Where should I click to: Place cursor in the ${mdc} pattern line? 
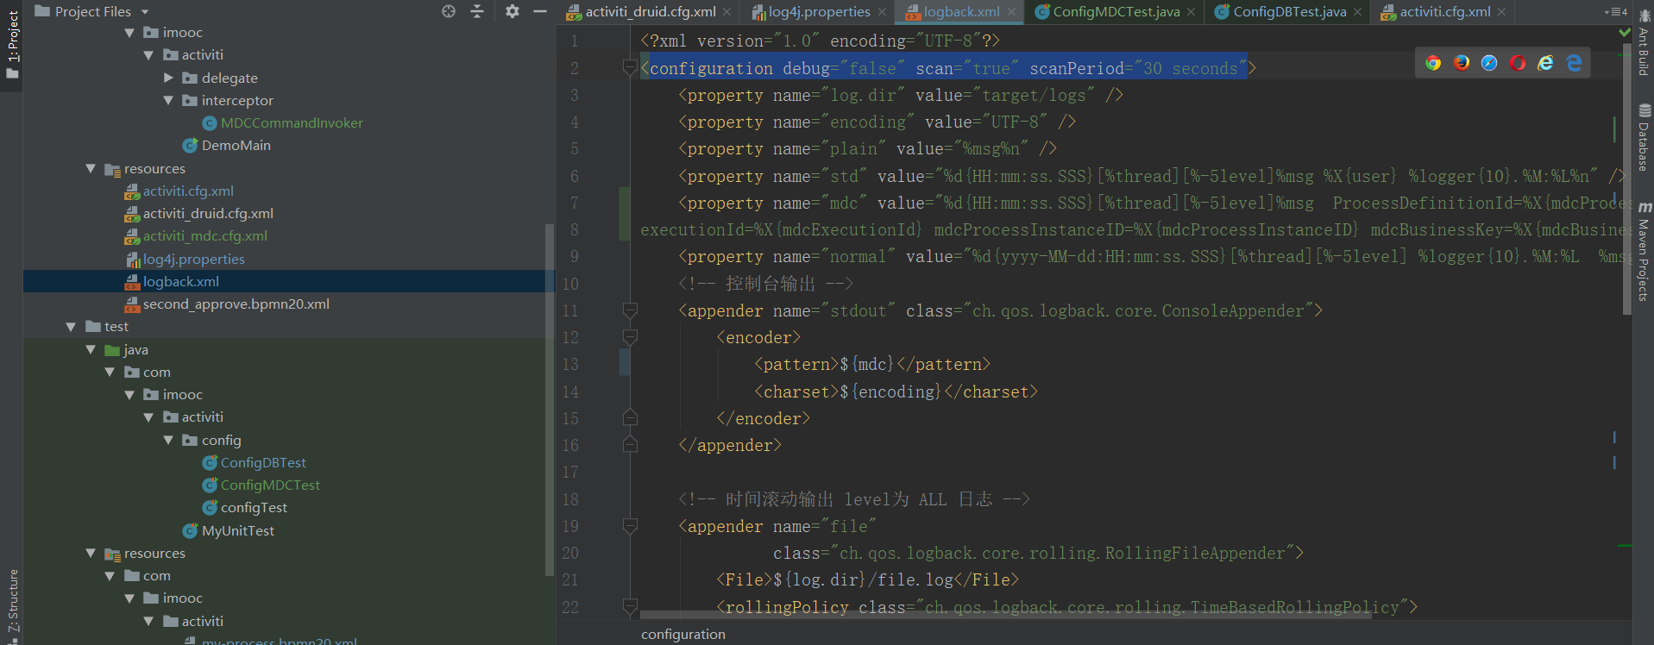872,365
